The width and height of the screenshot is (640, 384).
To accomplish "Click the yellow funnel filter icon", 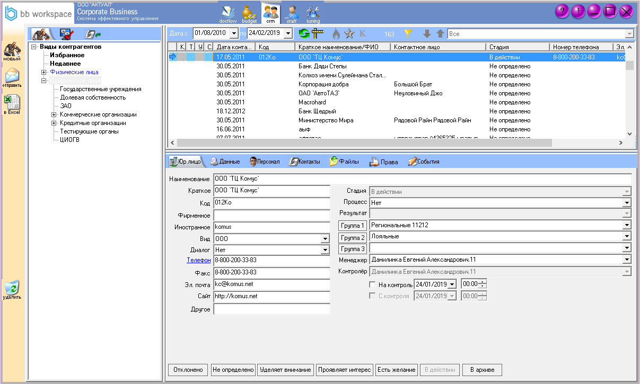I will pyautogui.click(x=408, y=34).
